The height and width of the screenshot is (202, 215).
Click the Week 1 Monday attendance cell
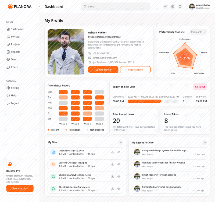tap(63, 92)
